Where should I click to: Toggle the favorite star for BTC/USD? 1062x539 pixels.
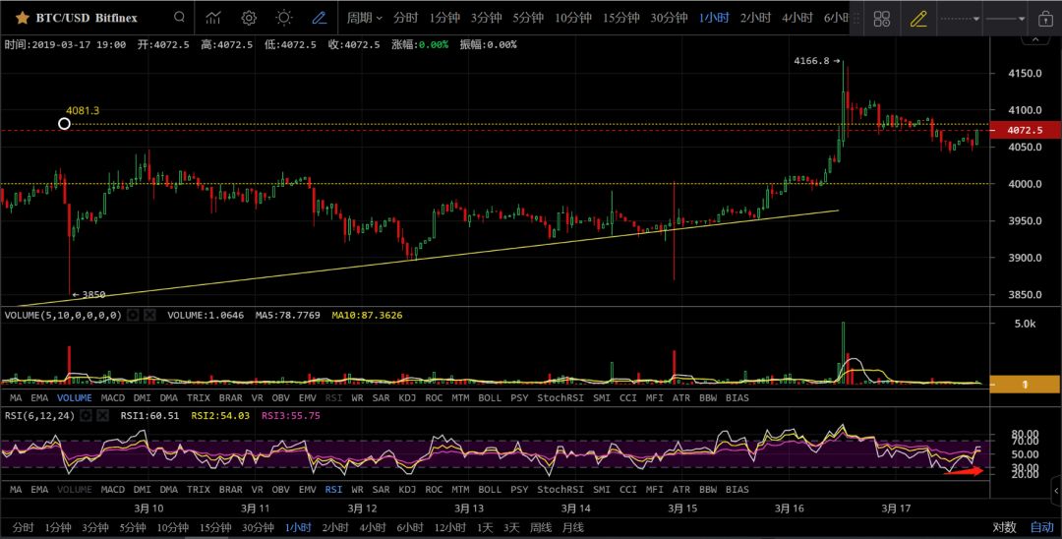(x=23, y=18)
